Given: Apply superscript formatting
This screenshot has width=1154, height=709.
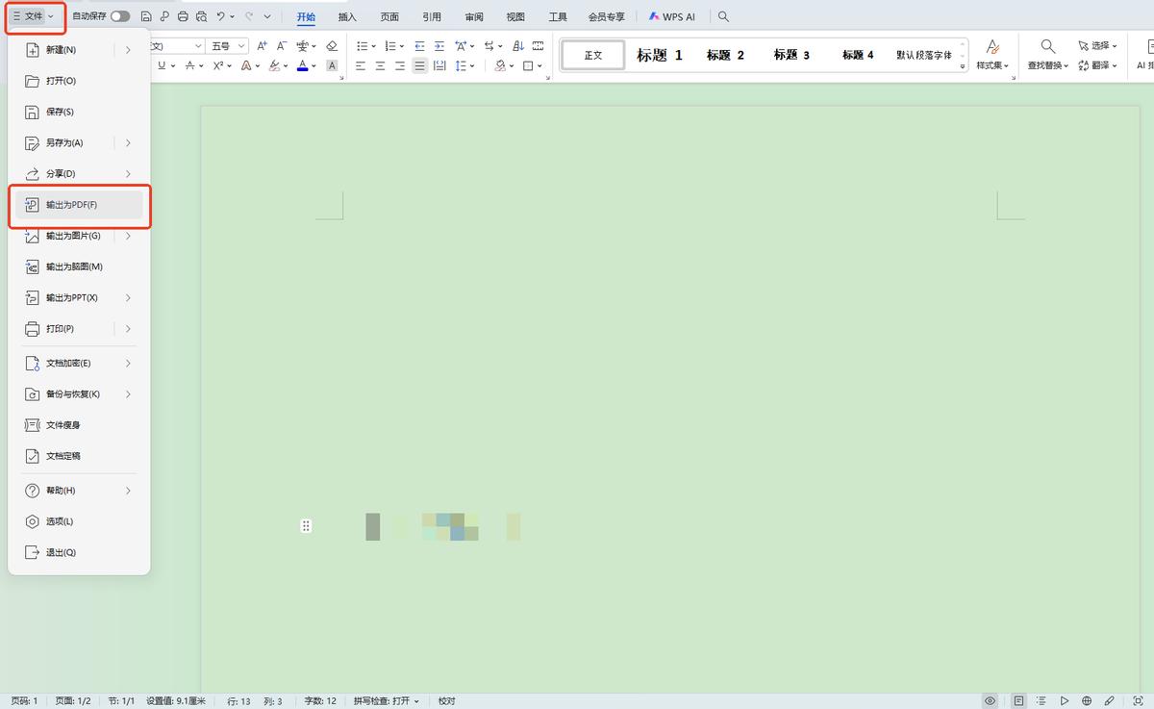Looking at the screenshot, I should click(216, 65).
